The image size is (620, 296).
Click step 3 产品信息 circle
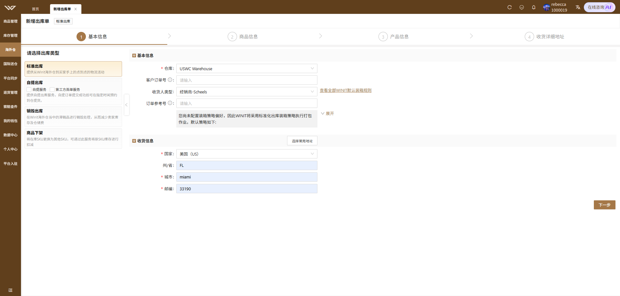[x=383, y=37]
